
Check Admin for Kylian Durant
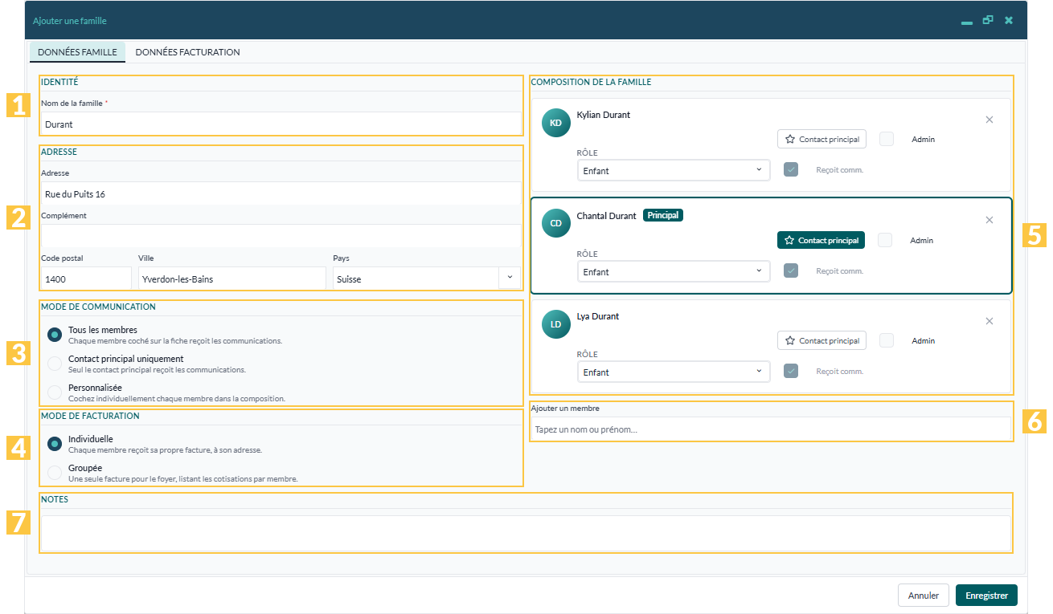pos(887,139)
